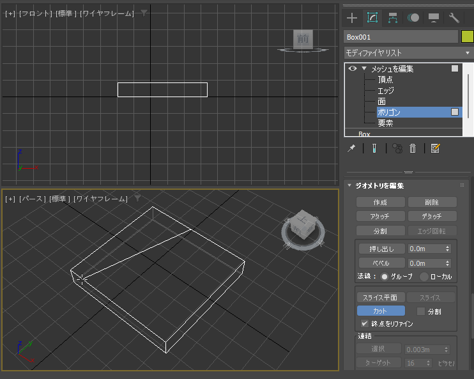Viewport: 474px width, 379px height.
Task: Open front viewport [標準] shading menu
Action: click(66, 13)
